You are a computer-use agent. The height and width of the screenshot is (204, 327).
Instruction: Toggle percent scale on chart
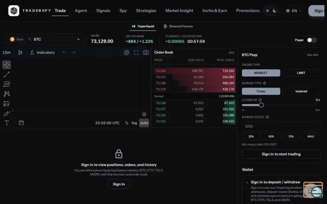[127, 123]
